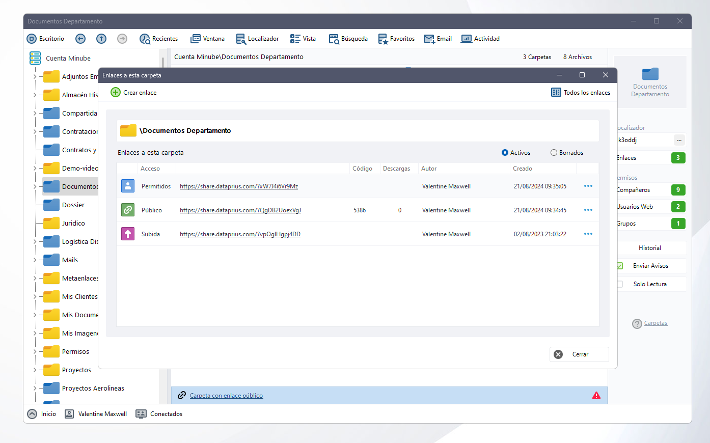Select the Borrados radio button
Viewport: 710px width, 443px height.
(x=554, y=153)
